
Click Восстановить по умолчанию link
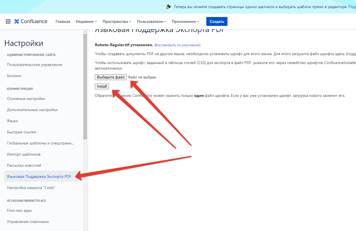177,45
